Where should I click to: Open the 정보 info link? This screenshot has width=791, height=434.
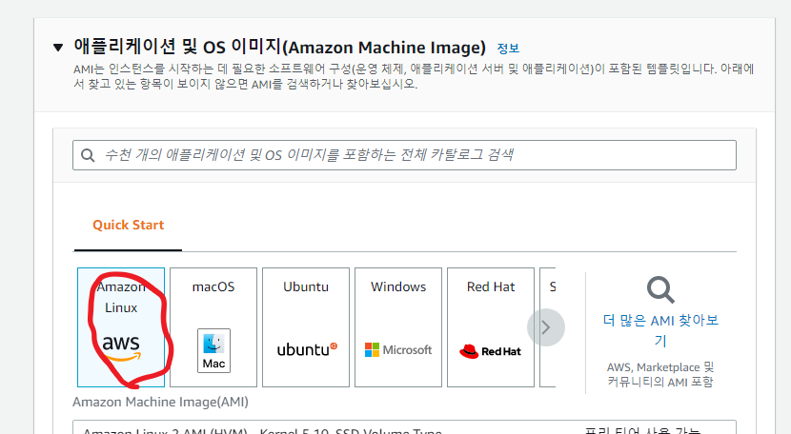click(x=508, y=49)
